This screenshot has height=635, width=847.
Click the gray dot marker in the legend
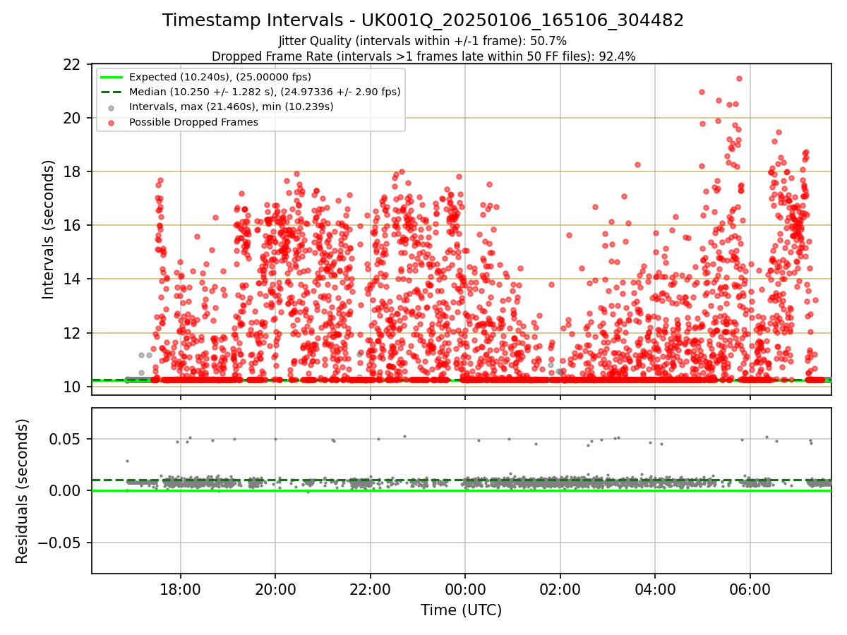(x=112, y=107)
